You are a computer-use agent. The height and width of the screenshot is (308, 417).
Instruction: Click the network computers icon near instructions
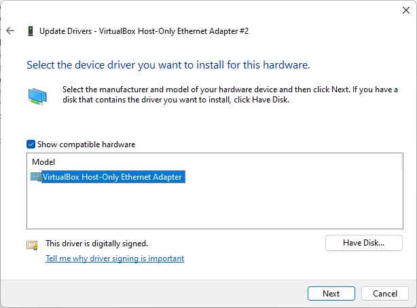37,96
